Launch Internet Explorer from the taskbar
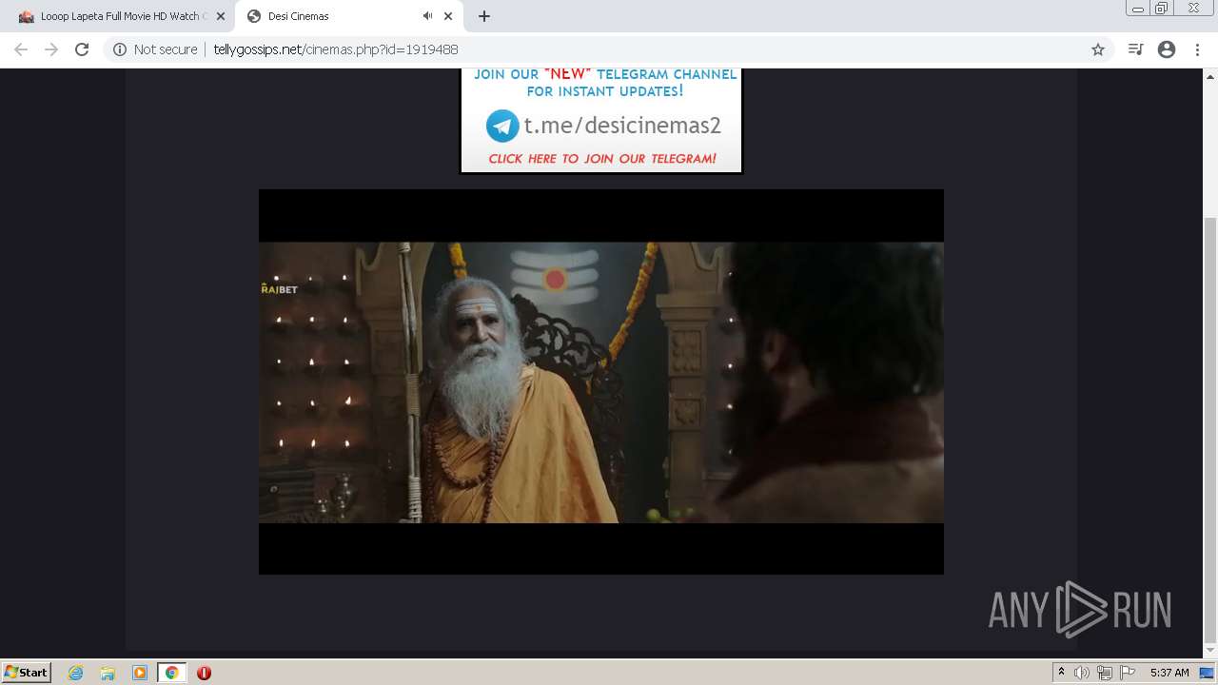1218x685 pixels. (x=76, y=673)
